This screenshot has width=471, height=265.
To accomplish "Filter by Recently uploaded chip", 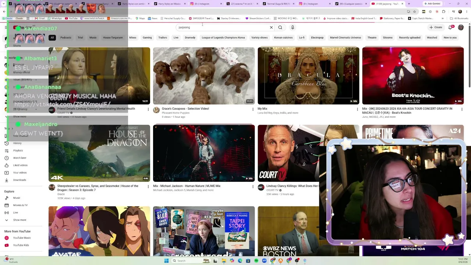I will 410,38.
